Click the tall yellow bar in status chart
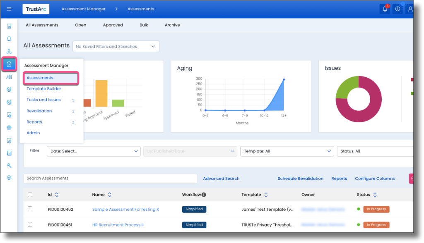424x243 pixels. pos(101,93)
